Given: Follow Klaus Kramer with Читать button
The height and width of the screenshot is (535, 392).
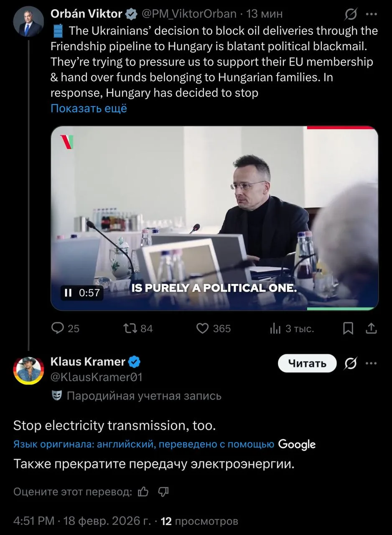Looking at the screenshot, I should pyautogui.click(x=307, y=363).
